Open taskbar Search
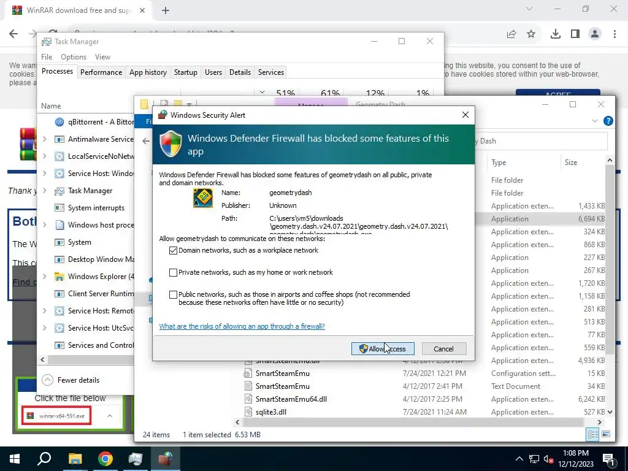 44,459
